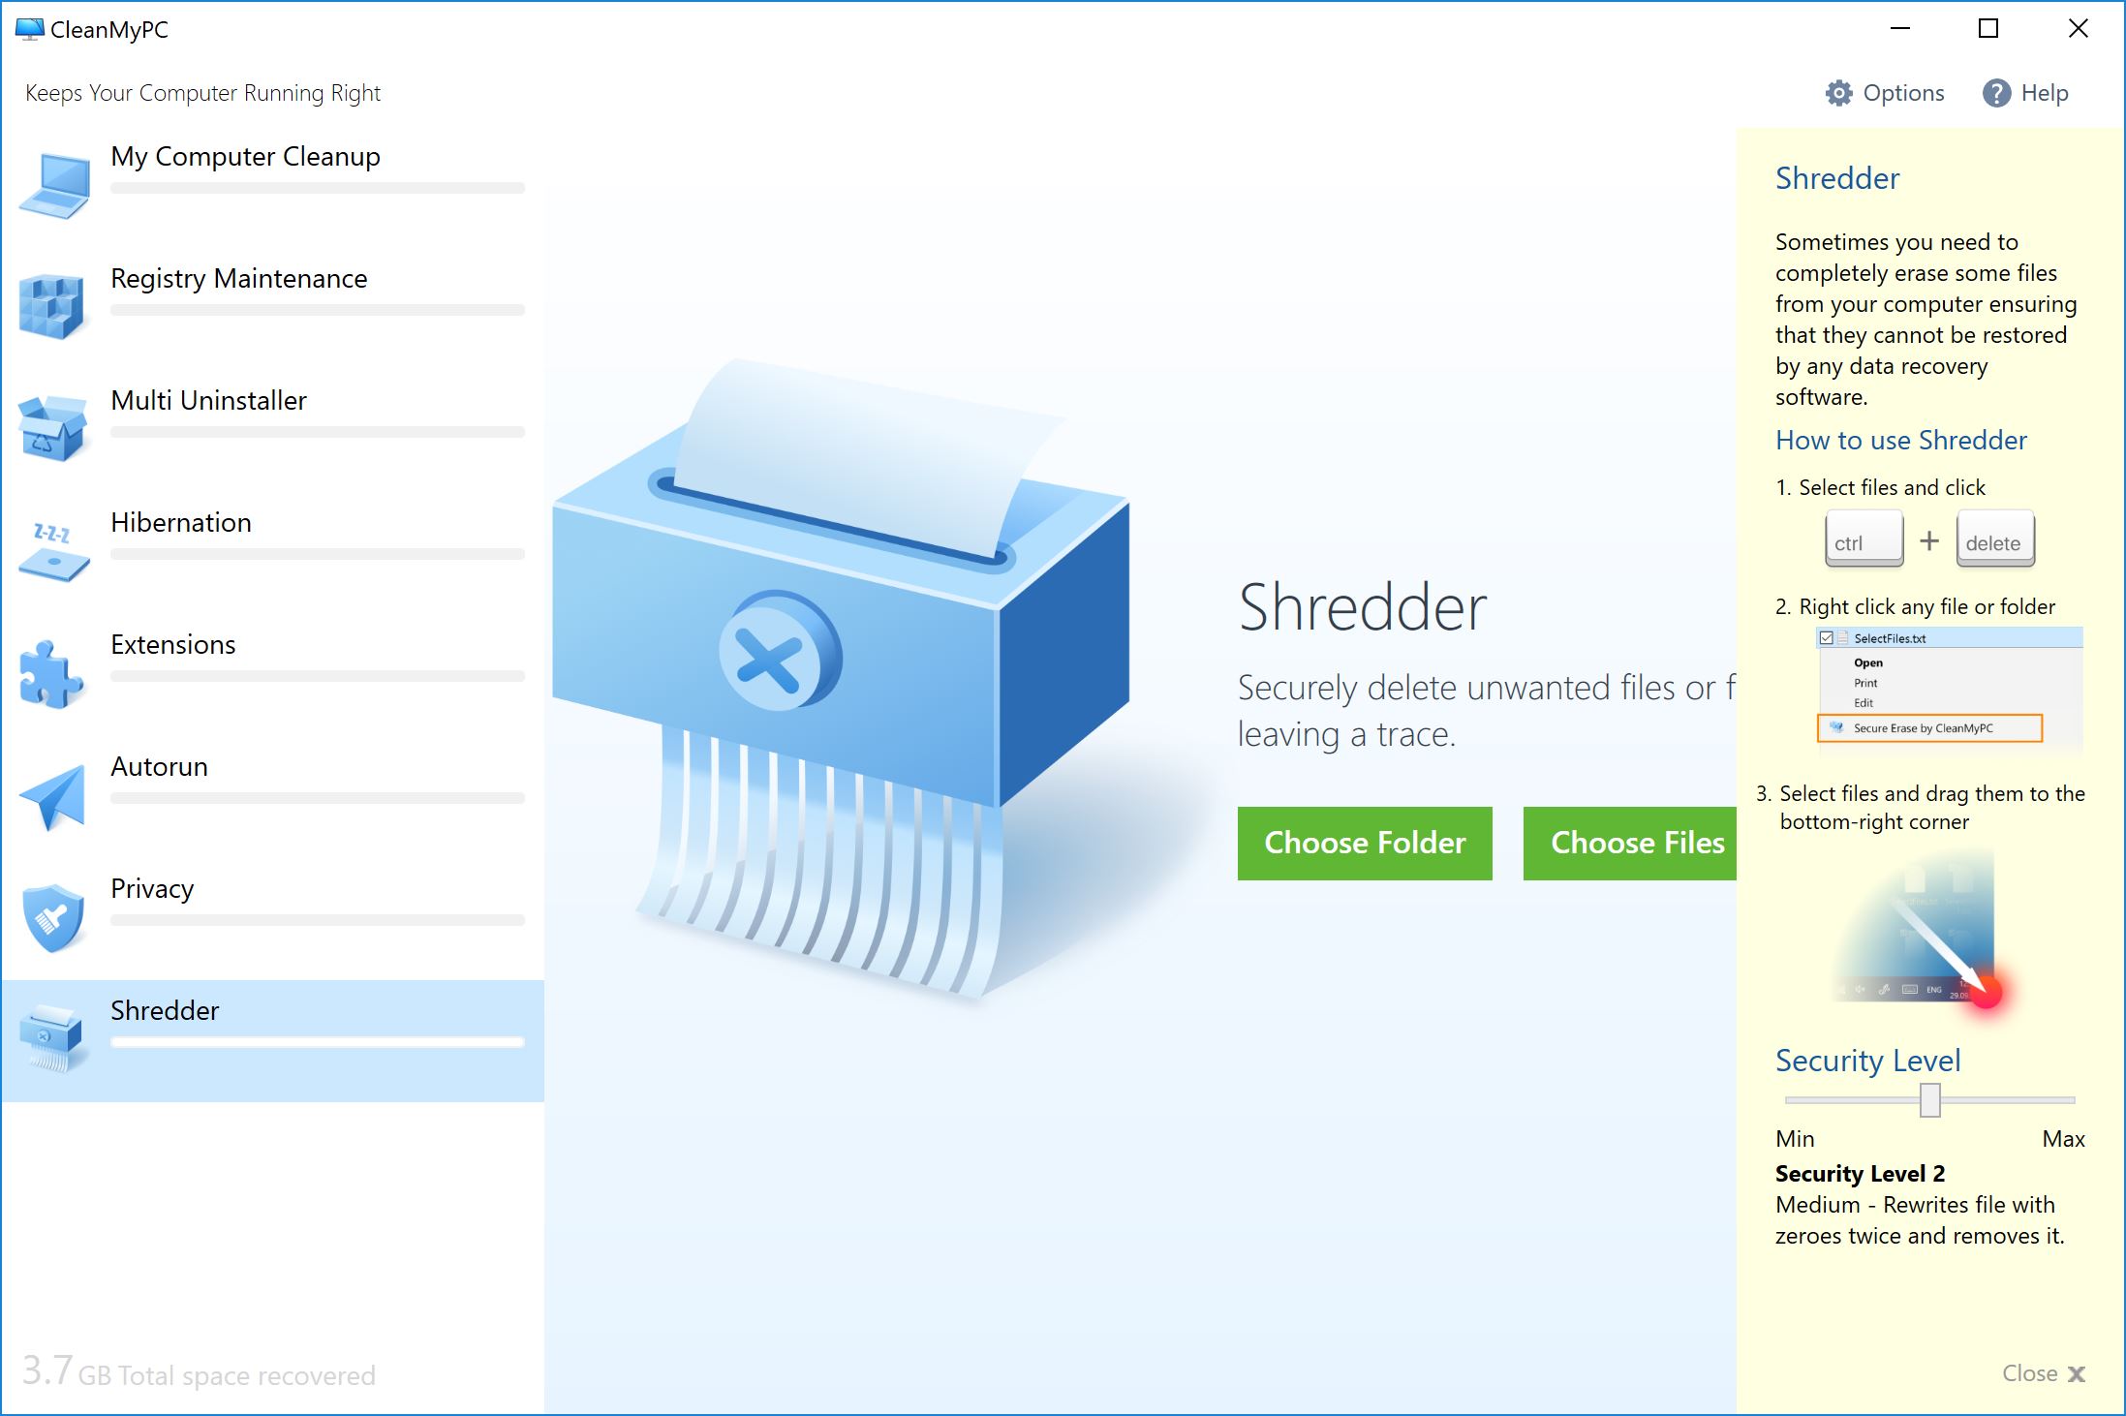
Task: Open the Autorun manager section
Action: click(x=270, y=766)
